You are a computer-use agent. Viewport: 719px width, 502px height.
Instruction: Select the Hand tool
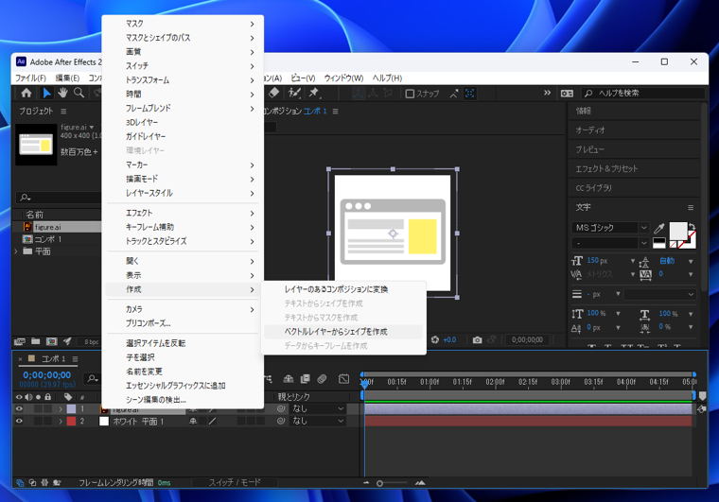62,93
